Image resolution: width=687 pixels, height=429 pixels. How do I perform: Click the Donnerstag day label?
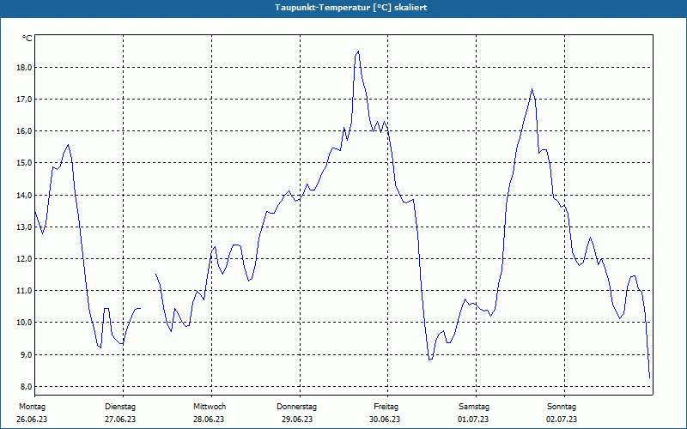coord(296,407)
